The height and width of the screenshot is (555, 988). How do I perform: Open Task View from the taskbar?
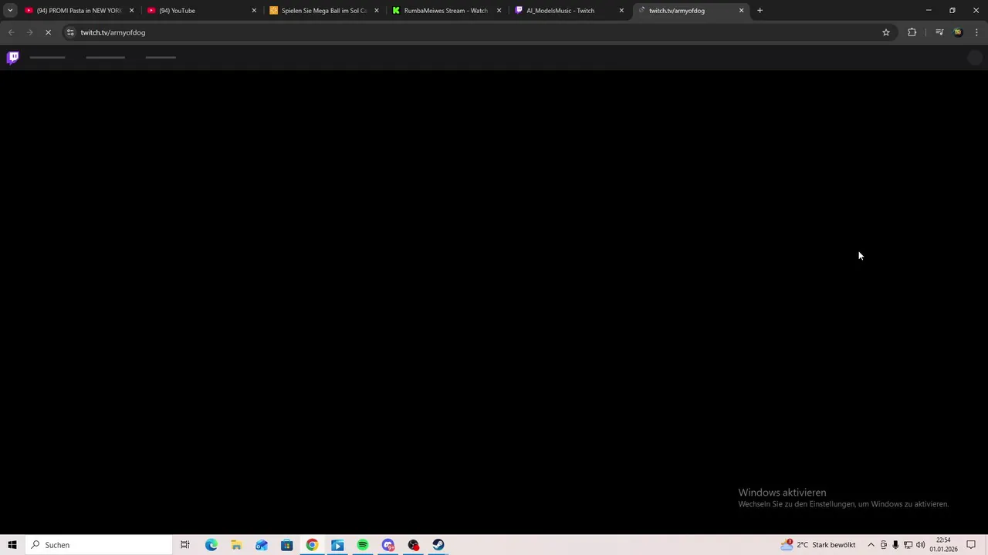coord(185,545)
